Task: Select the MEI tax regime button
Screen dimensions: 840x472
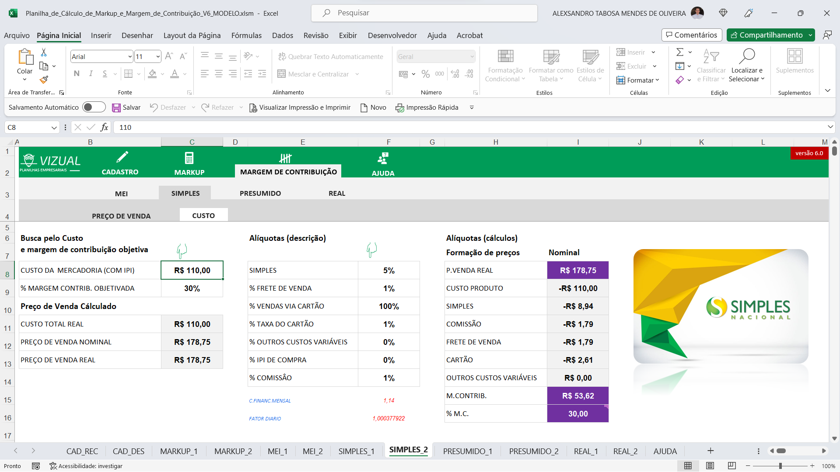Action: point(121,194)
